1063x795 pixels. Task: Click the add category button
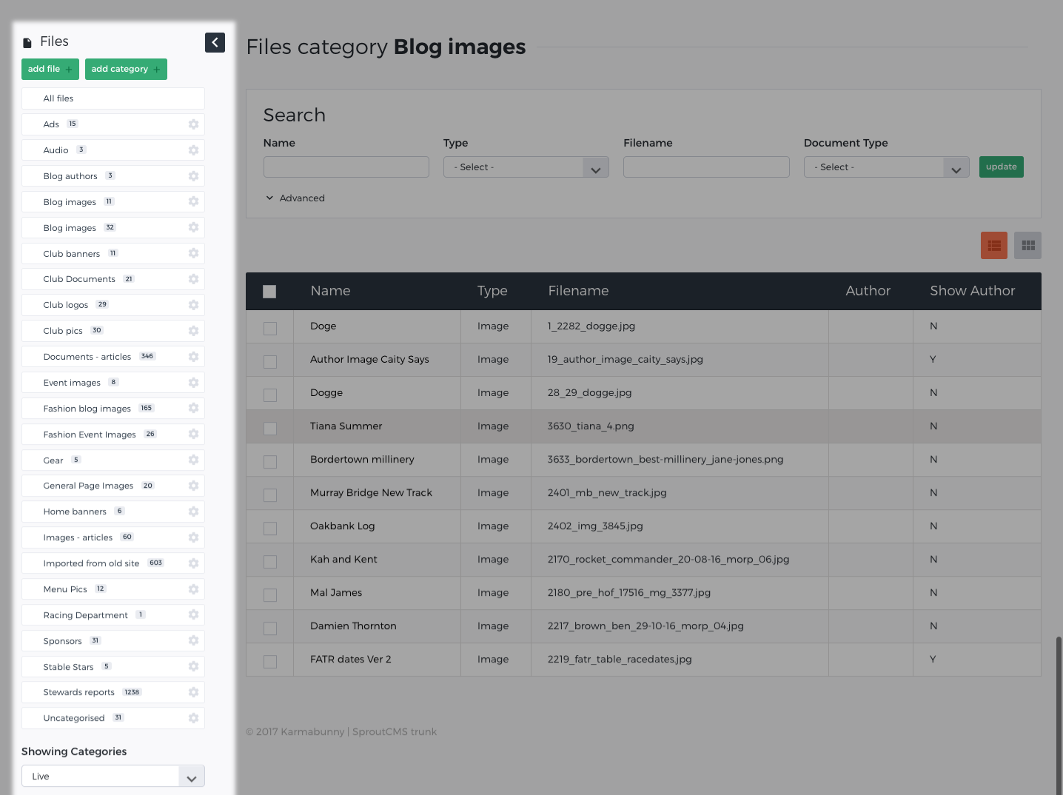tap(126, 69)
